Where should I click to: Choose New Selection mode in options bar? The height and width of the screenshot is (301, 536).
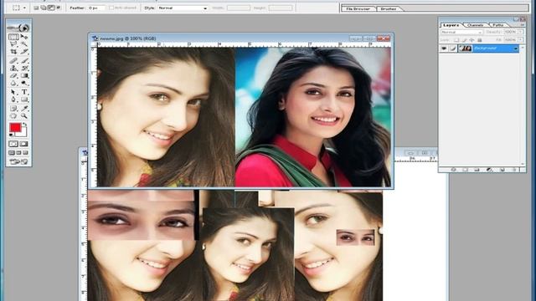[36, 8]
